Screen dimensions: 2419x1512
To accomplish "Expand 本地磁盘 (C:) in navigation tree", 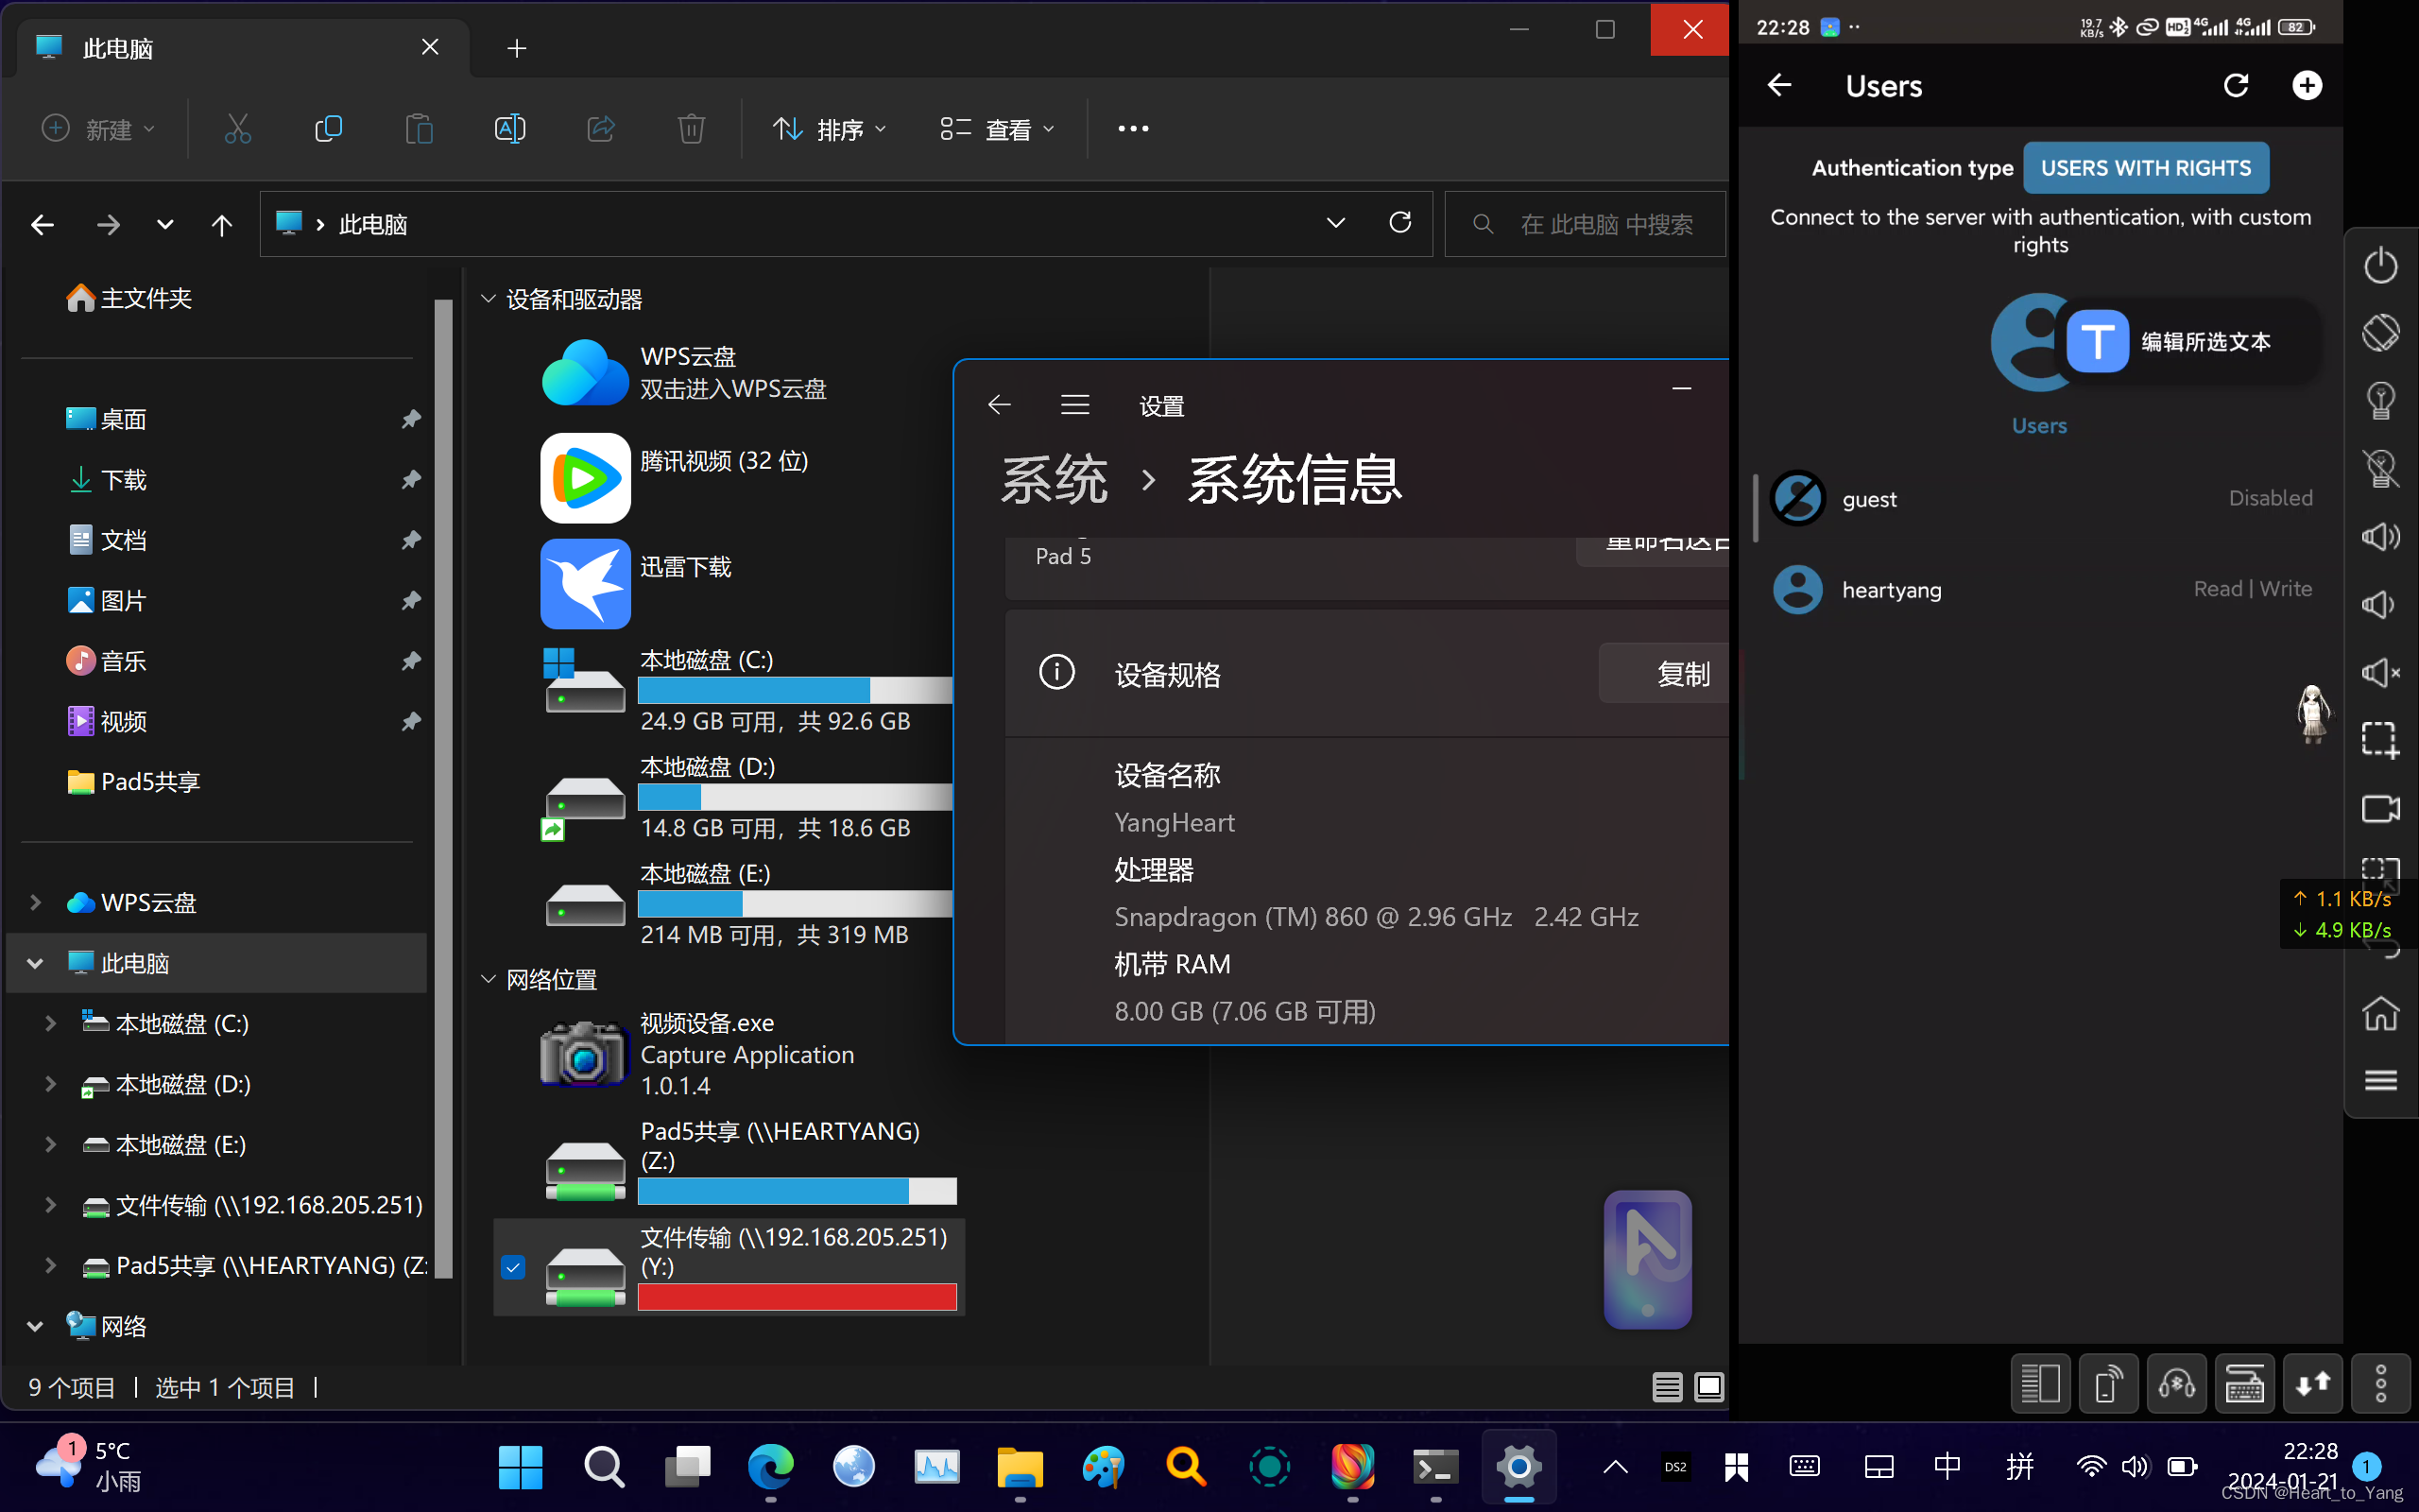I will 50,1023.
